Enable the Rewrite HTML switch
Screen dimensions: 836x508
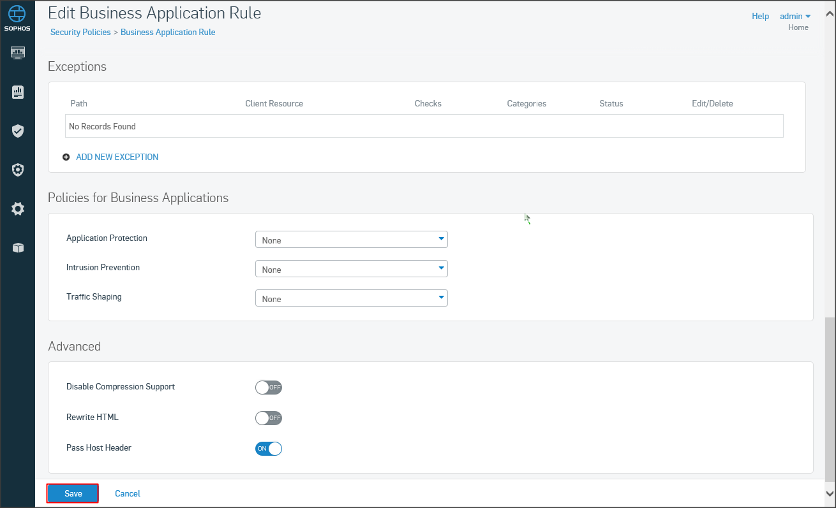pyautogui.click(x=268, y=418)
